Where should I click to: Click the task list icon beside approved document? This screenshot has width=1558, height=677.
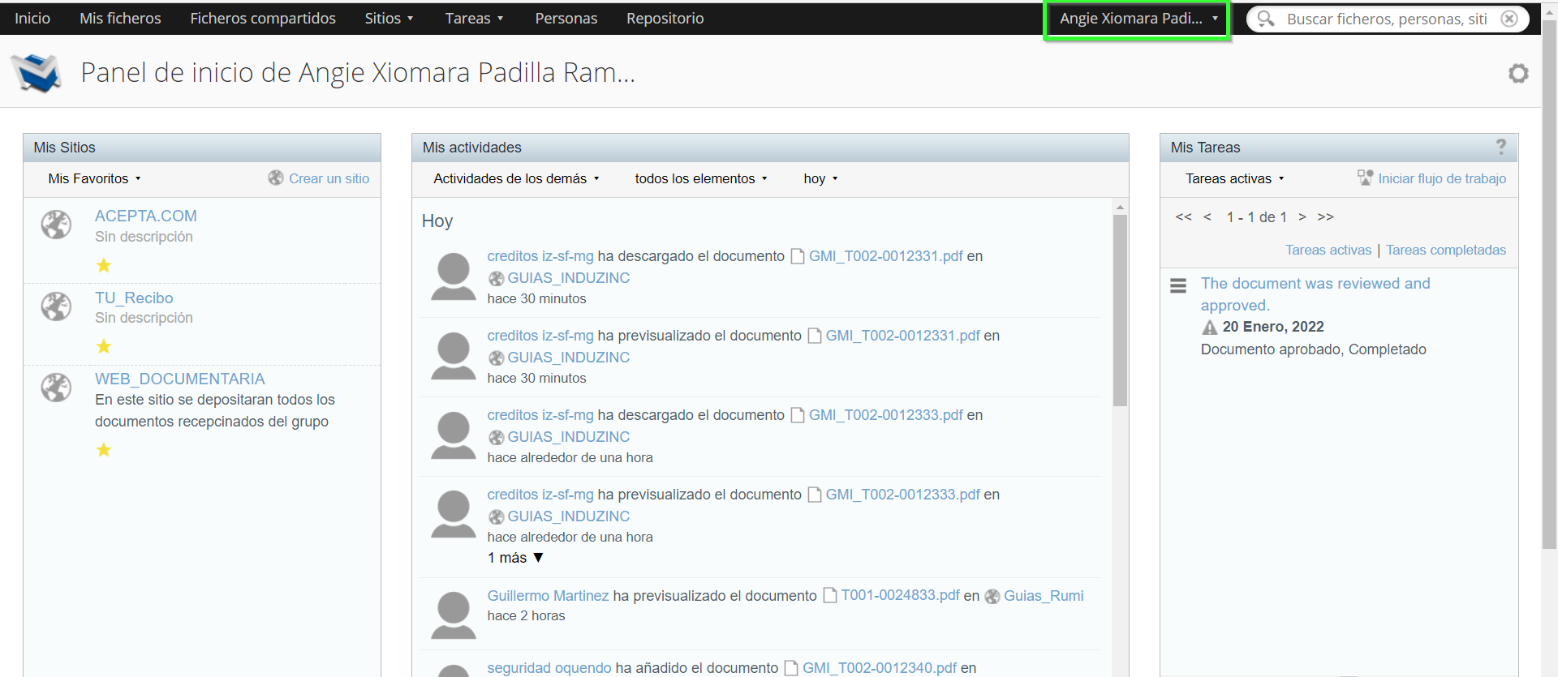tap(1178, 285)
